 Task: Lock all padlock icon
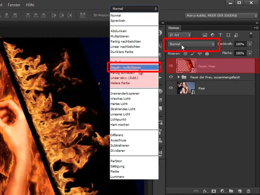[x=207, y=54]
